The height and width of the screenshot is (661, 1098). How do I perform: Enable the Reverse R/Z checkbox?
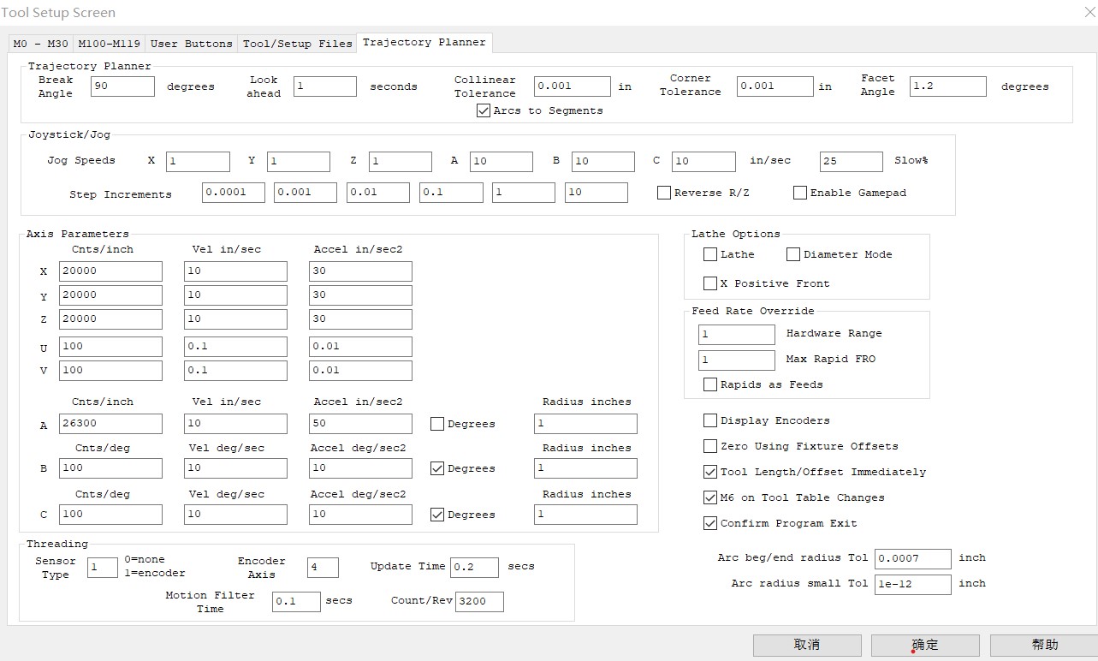[664, 193]
